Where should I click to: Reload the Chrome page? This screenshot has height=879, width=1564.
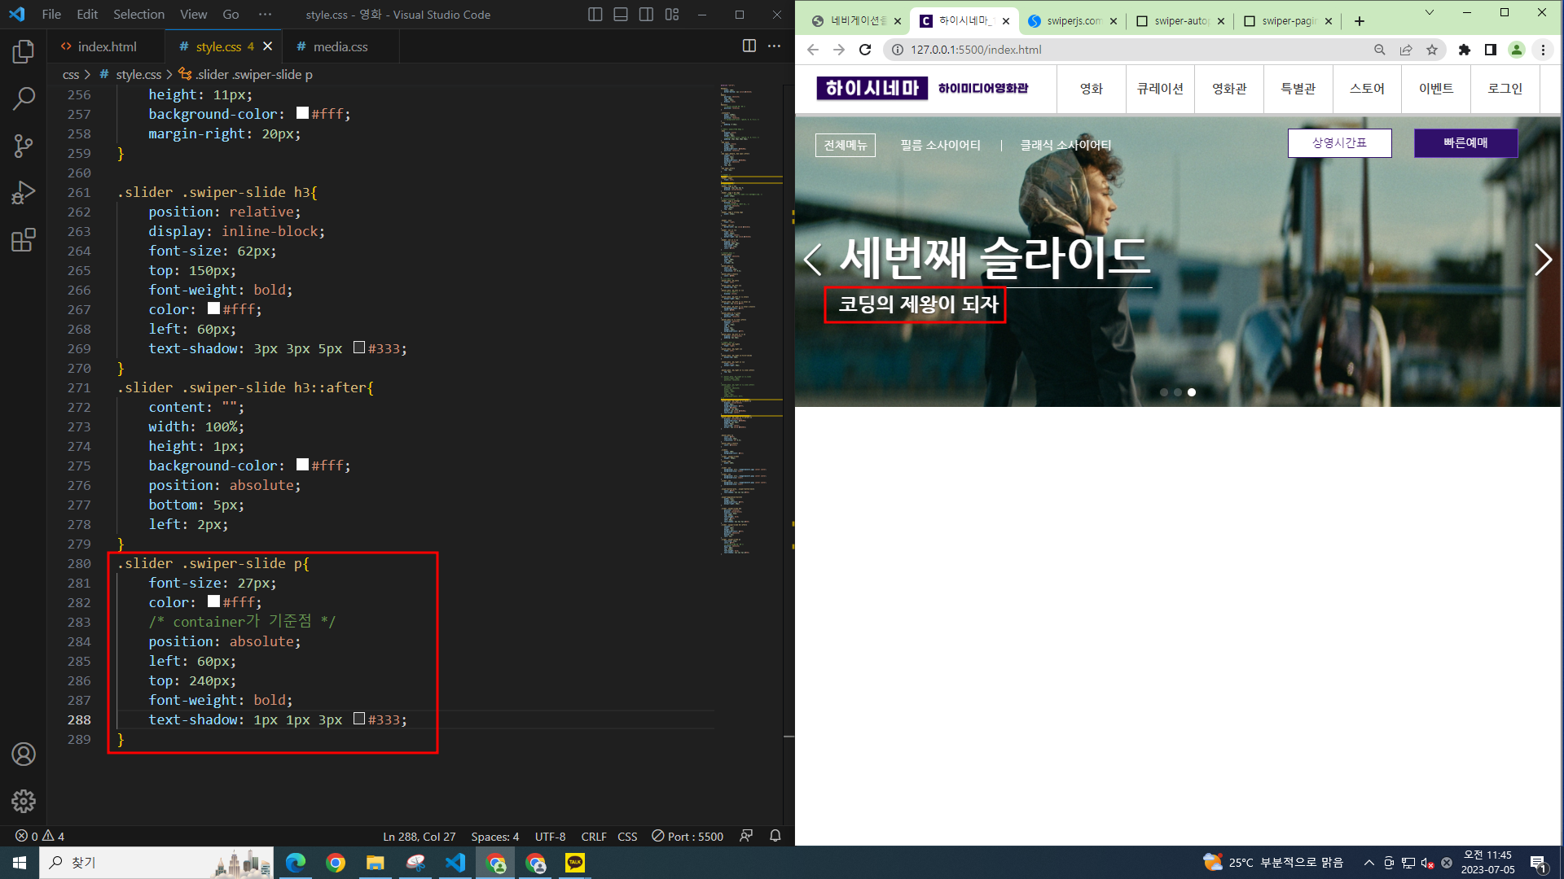(x=865, y=50)
